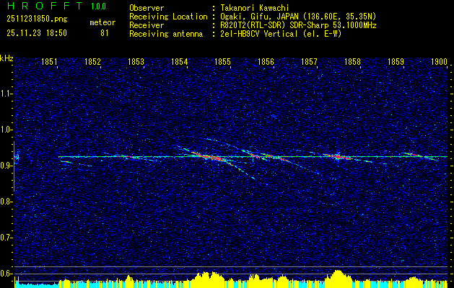Click time marker 1854

click(x=179, y=61)
